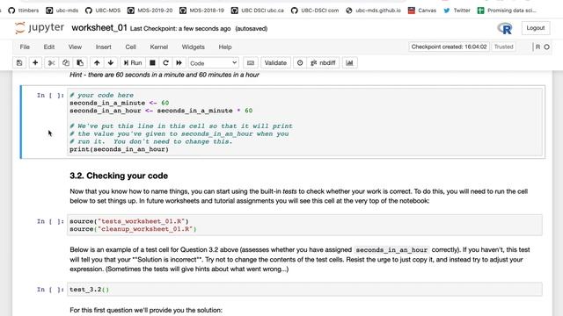Paste cells below icon
This screenshot has width=563, height=316.
click(x=80, y=62)
